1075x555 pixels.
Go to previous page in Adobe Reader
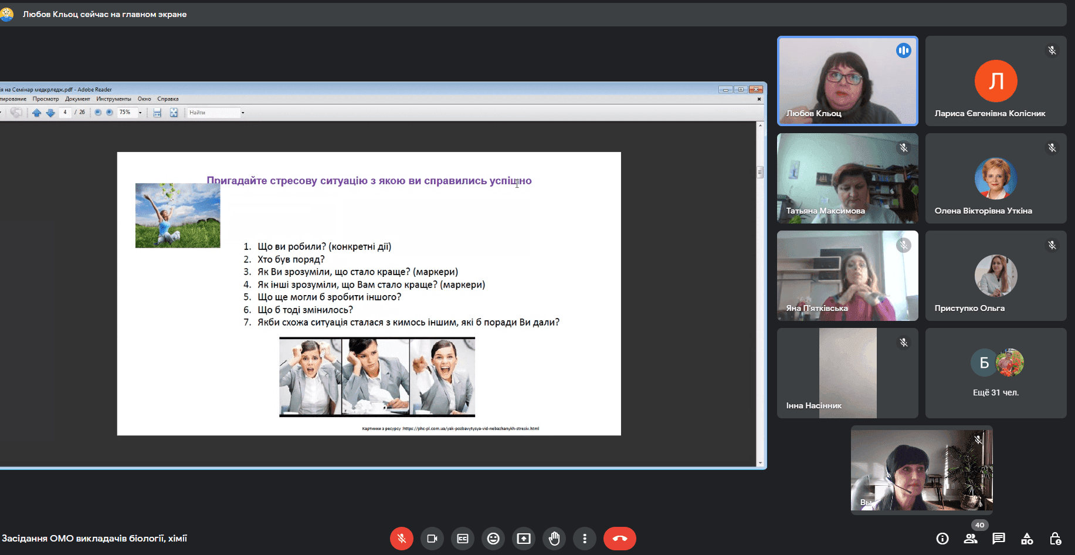click(36, 113)
